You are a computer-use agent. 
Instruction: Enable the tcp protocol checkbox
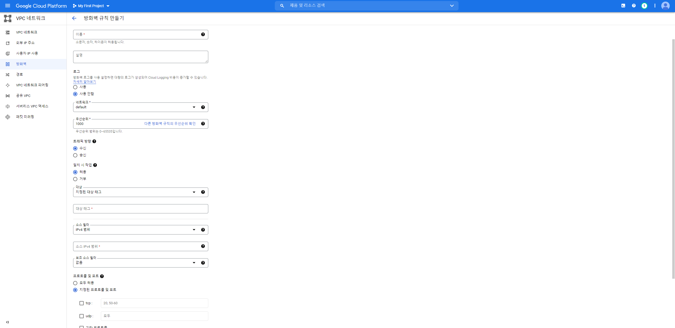(x=82, y=303)
